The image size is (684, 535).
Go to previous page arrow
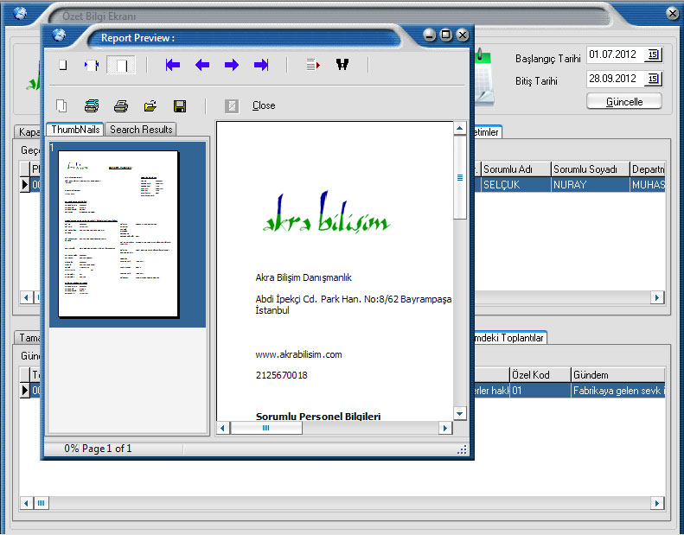pyautogui.click(x=202, y=65)
